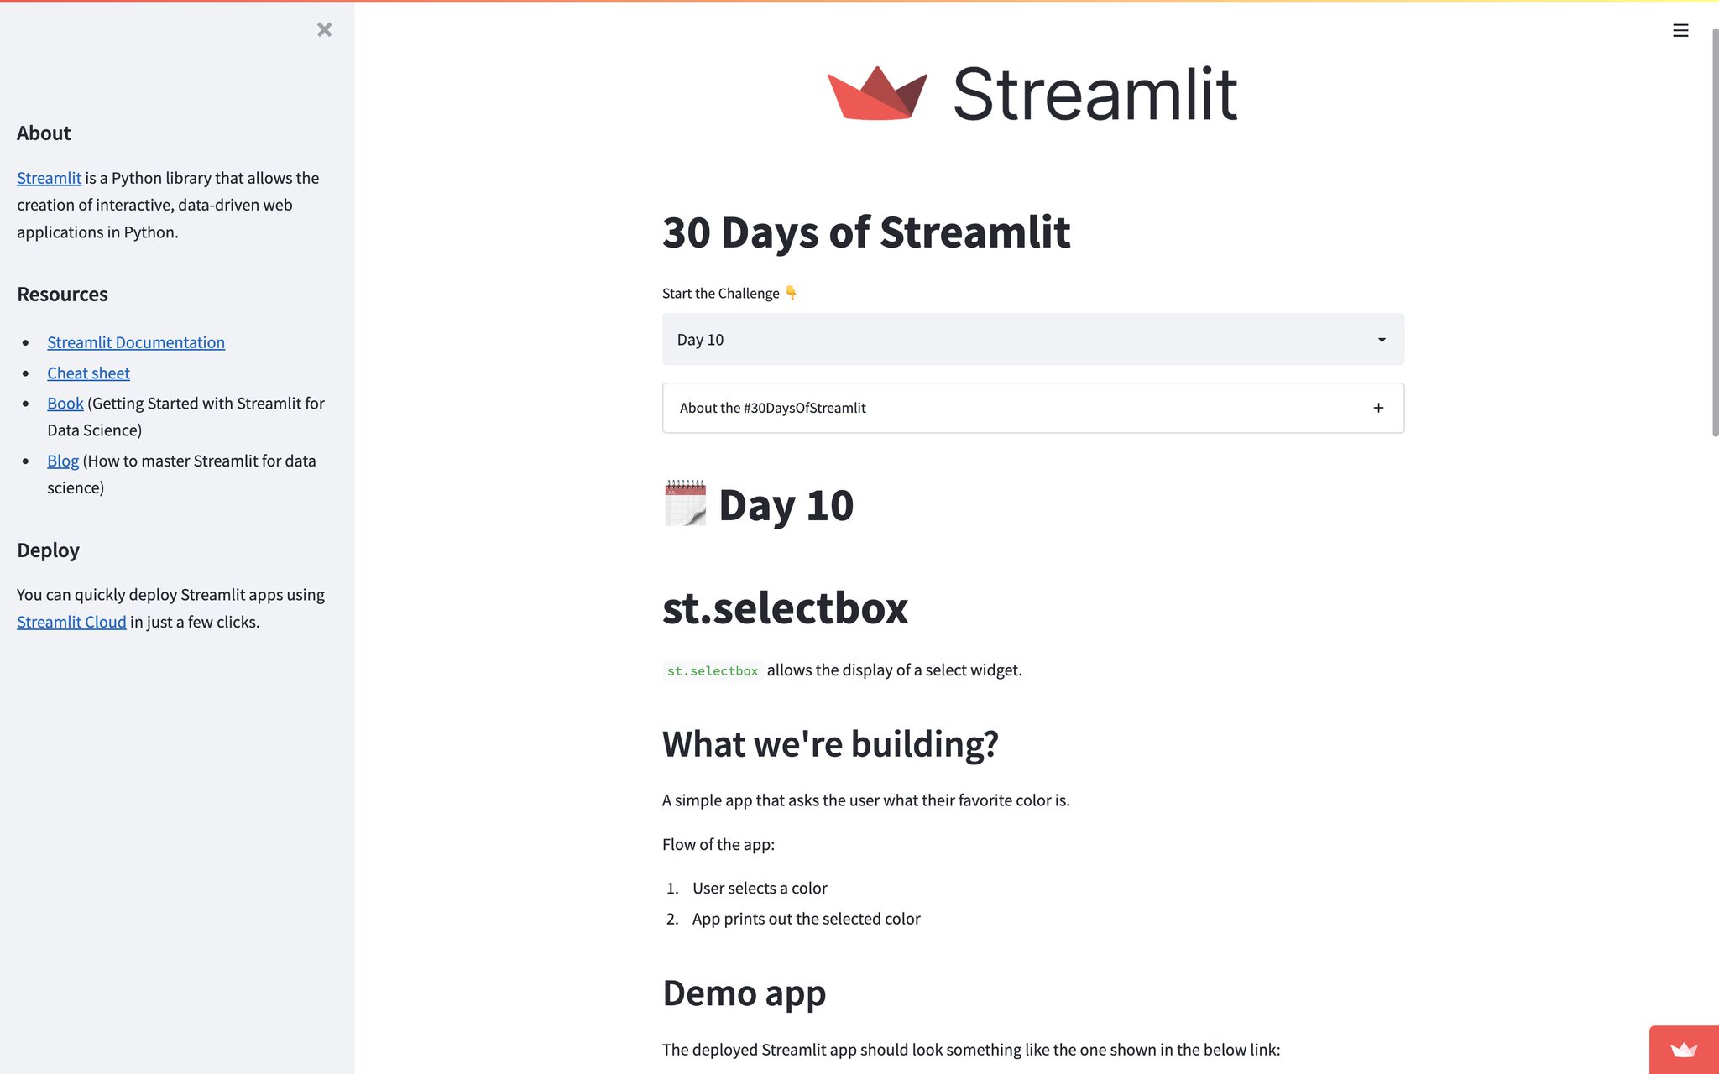Open the Book link in Resources
This screenshot has height=1074, width=1719.
coord(65,404)
